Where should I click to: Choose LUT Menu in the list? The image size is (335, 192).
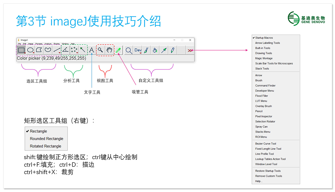pyautogui.click(x=276, y=101)
